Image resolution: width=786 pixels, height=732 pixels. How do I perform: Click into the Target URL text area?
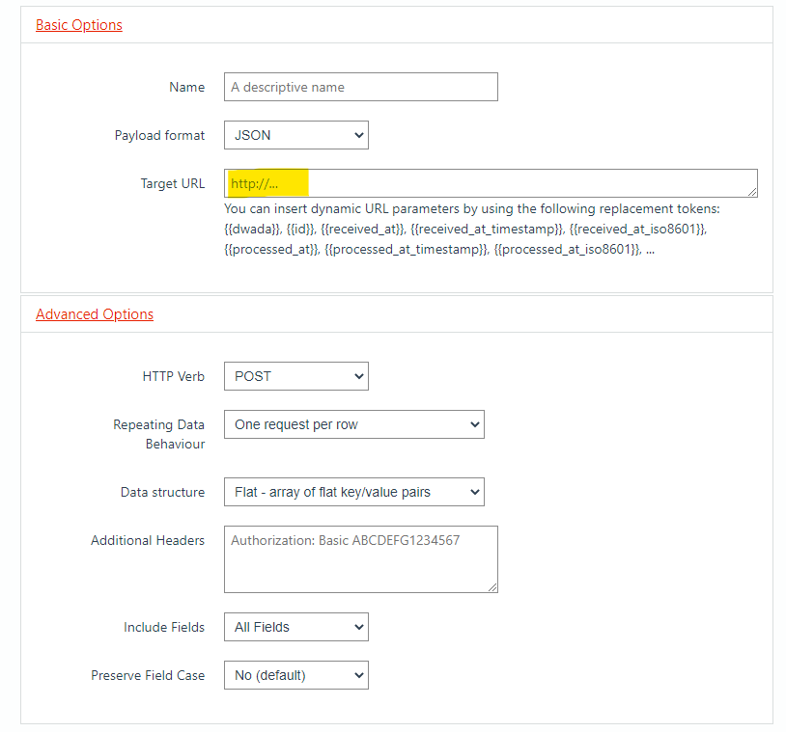click(x=491, y=183)
